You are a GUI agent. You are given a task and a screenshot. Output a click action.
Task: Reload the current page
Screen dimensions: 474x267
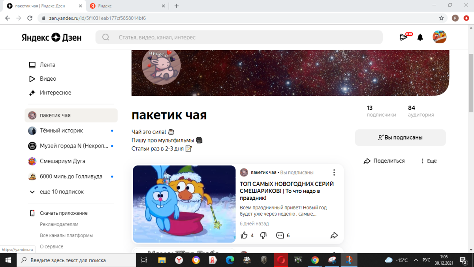click(x=30, y=18)
